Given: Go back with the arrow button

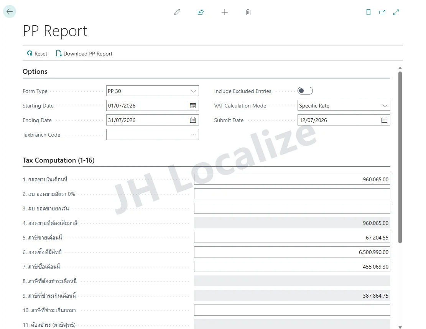Looking at the screenshot, I should 10,11.
